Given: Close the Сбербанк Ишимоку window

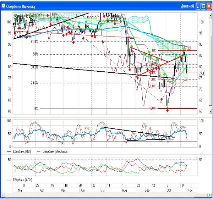Looking at the screenshot, I should (x=209, y=6).
